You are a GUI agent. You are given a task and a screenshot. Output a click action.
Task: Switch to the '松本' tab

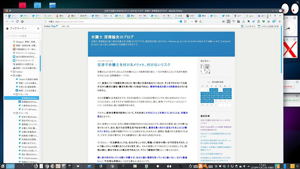pyautogui.click(x=84, y=16)
